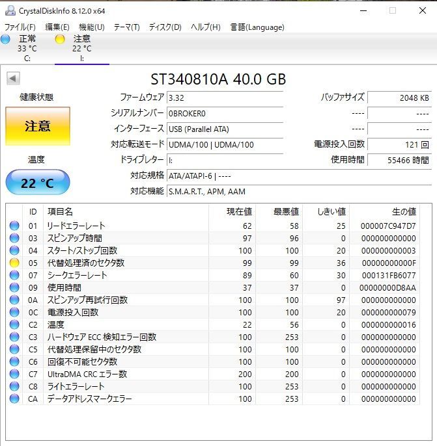Open the テーマ(T) menu

(x=127, y=27)
